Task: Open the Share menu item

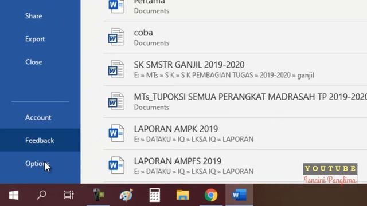Action: [x=34, y=16]
